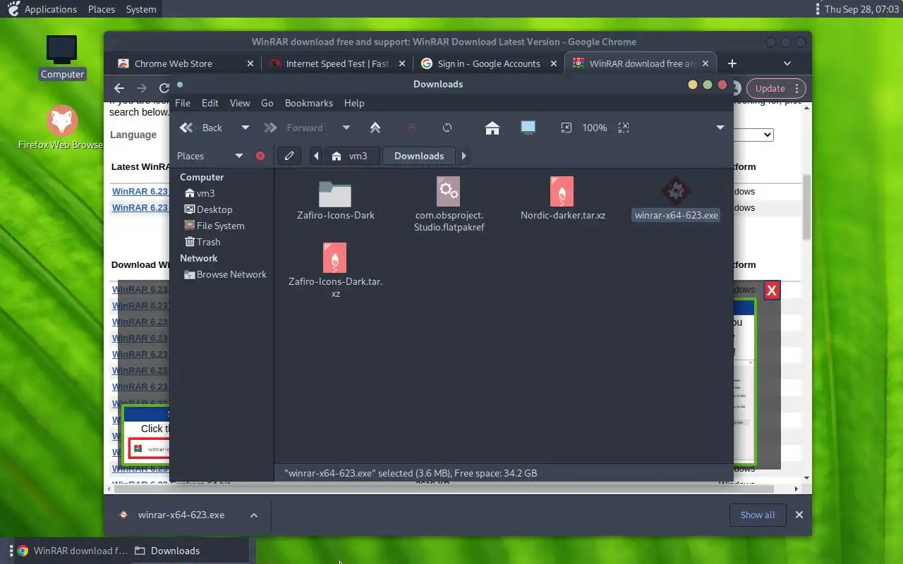Open Computer via the monitor toolbar icon
The height and width of the screenshot is (564, 903).
click(x=528, y=128)
